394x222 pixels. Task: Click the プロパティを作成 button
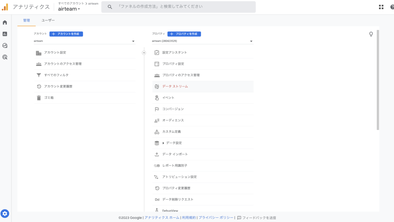184,34
